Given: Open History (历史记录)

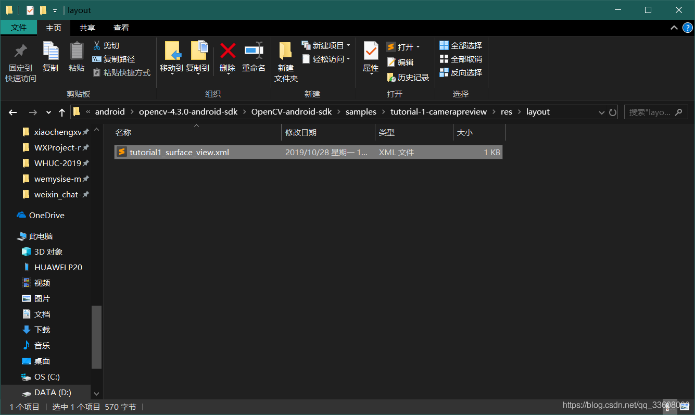Looking at the screenshot, I should pyautogui.click(x=408, y=77).
